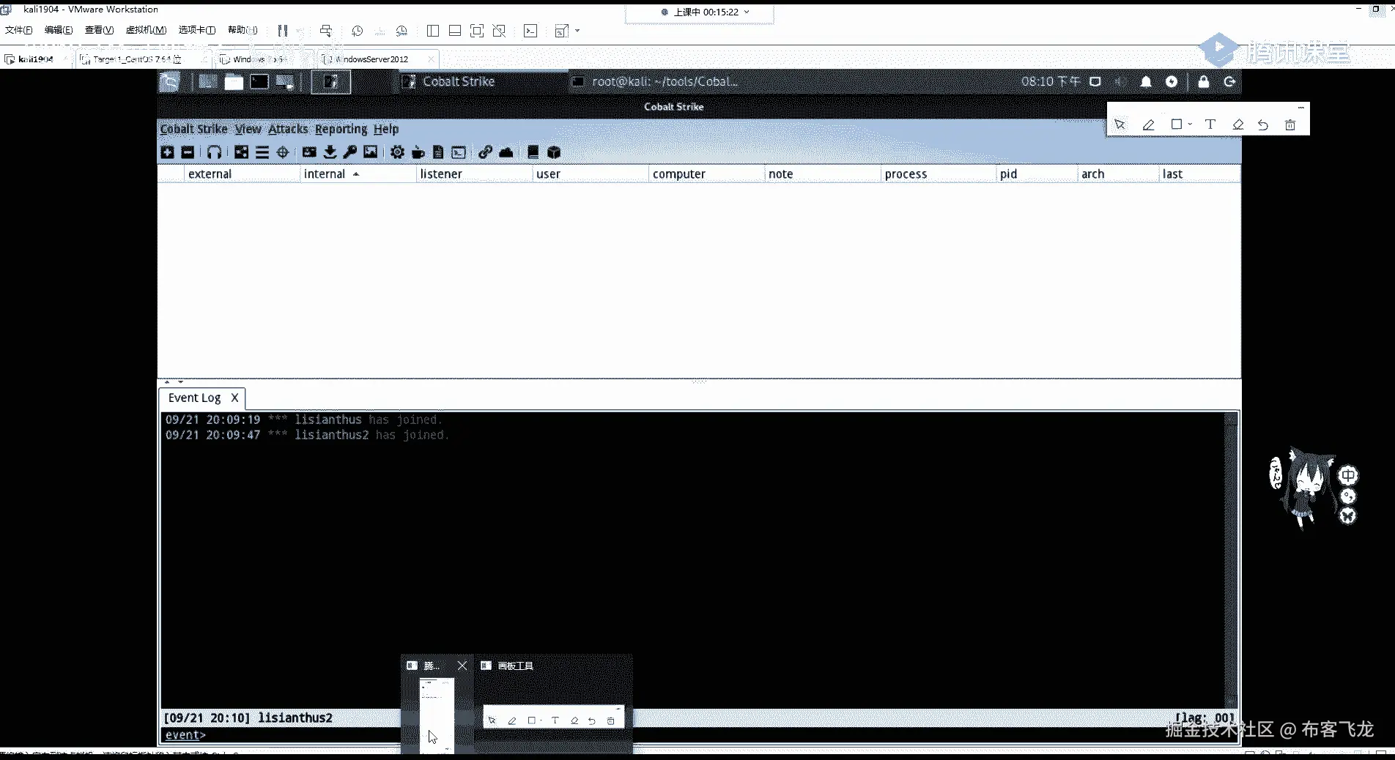
Task: Sort sessions by note column
Action: [822, 174]
